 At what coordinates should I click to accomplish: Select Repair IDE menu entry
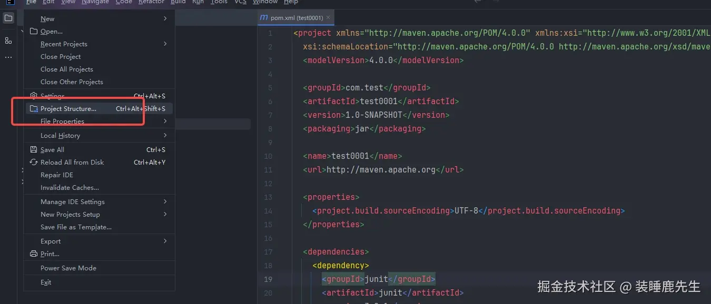(x=100, y=175)
